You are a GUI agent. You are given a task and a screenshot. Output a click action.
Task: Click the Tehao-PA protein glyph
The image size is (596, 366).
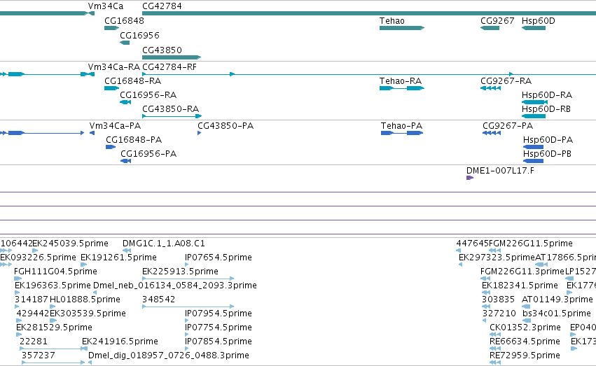(402, 133)
